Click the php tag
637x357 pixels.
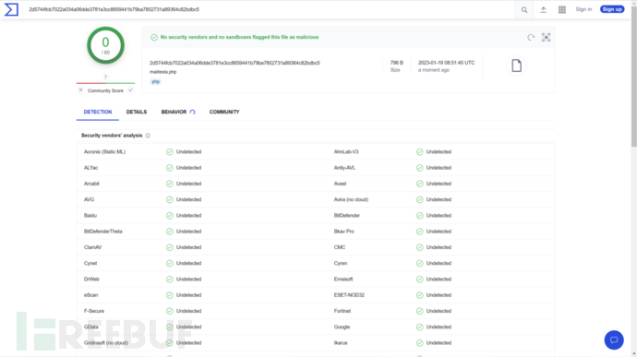coord(156,81)
